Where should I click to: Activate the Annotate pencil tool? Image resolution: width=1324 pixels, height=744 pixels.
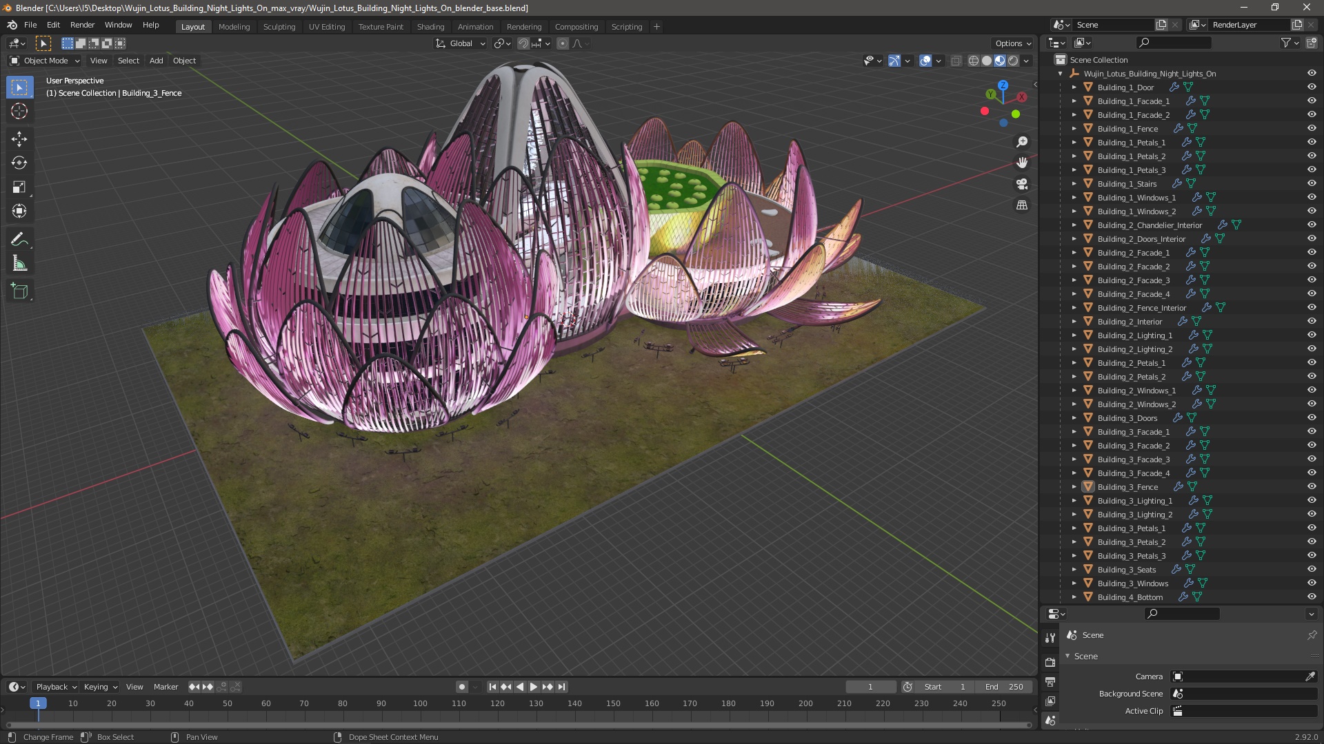19,239
